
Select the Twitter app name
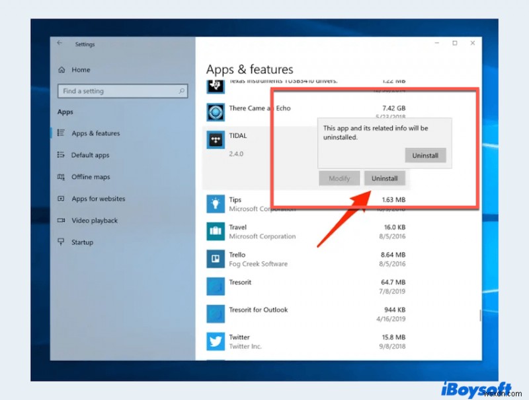[239, 337]
